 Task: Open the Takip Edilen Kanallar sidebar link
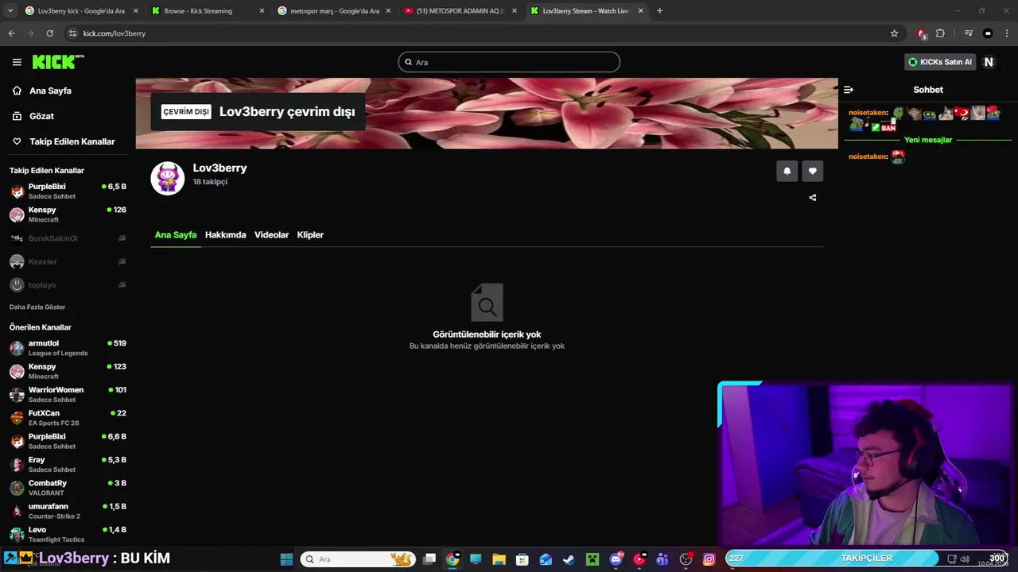coord(72,141)
